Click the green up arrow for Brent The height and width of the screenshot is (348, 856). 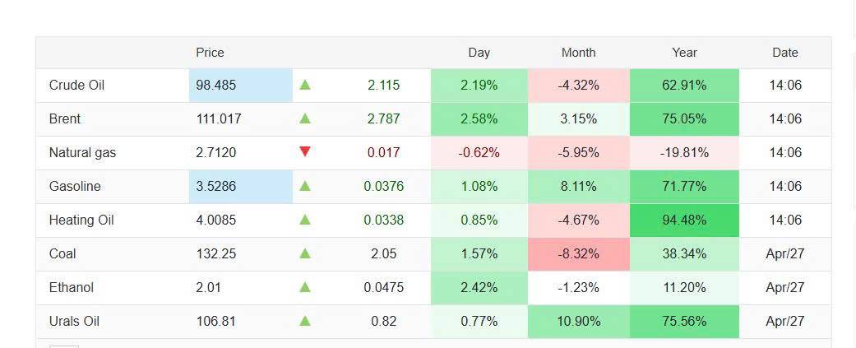point(305,118)
